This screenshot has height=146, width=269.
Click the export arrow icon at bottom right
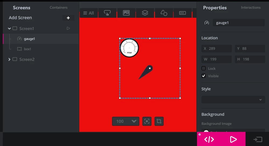point(258,140)
